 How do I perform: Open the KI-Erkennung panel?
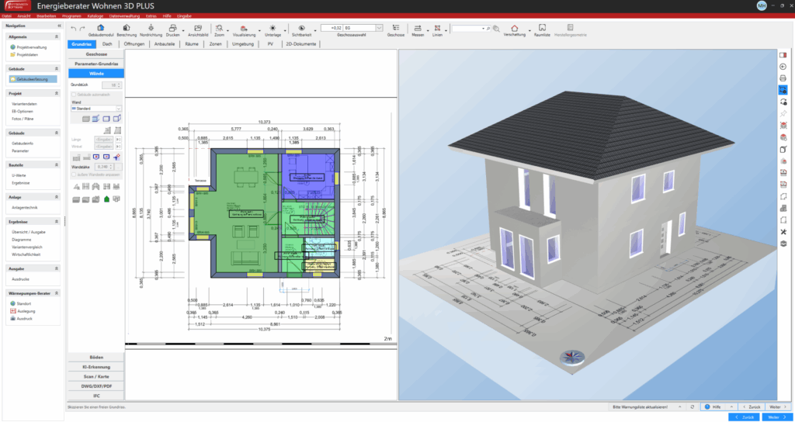pos(96,366)
